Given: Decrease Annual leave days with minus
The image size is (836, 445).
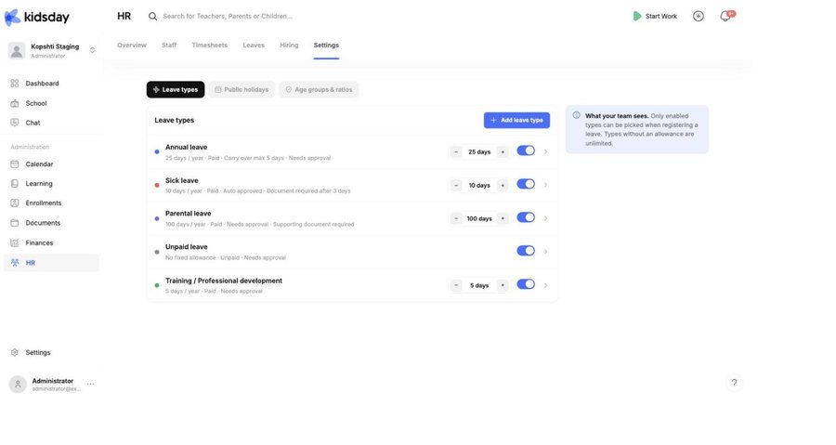Looking at the screenshot, I should (456, 151).
